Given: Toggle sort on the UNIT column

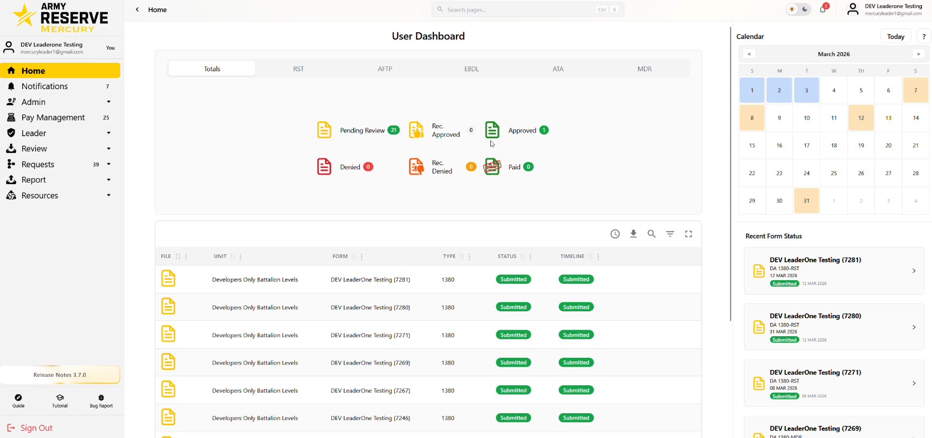Looking at the screenshot, I should click(232, 256).
